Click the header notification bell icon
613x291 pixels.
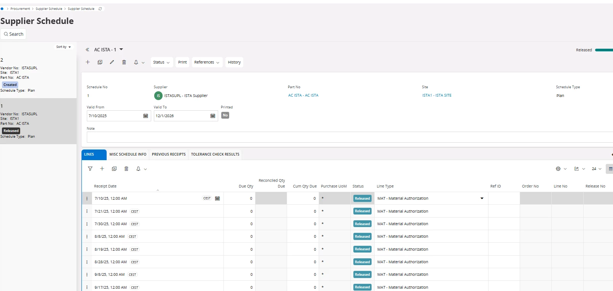click(x=136, y=62)
